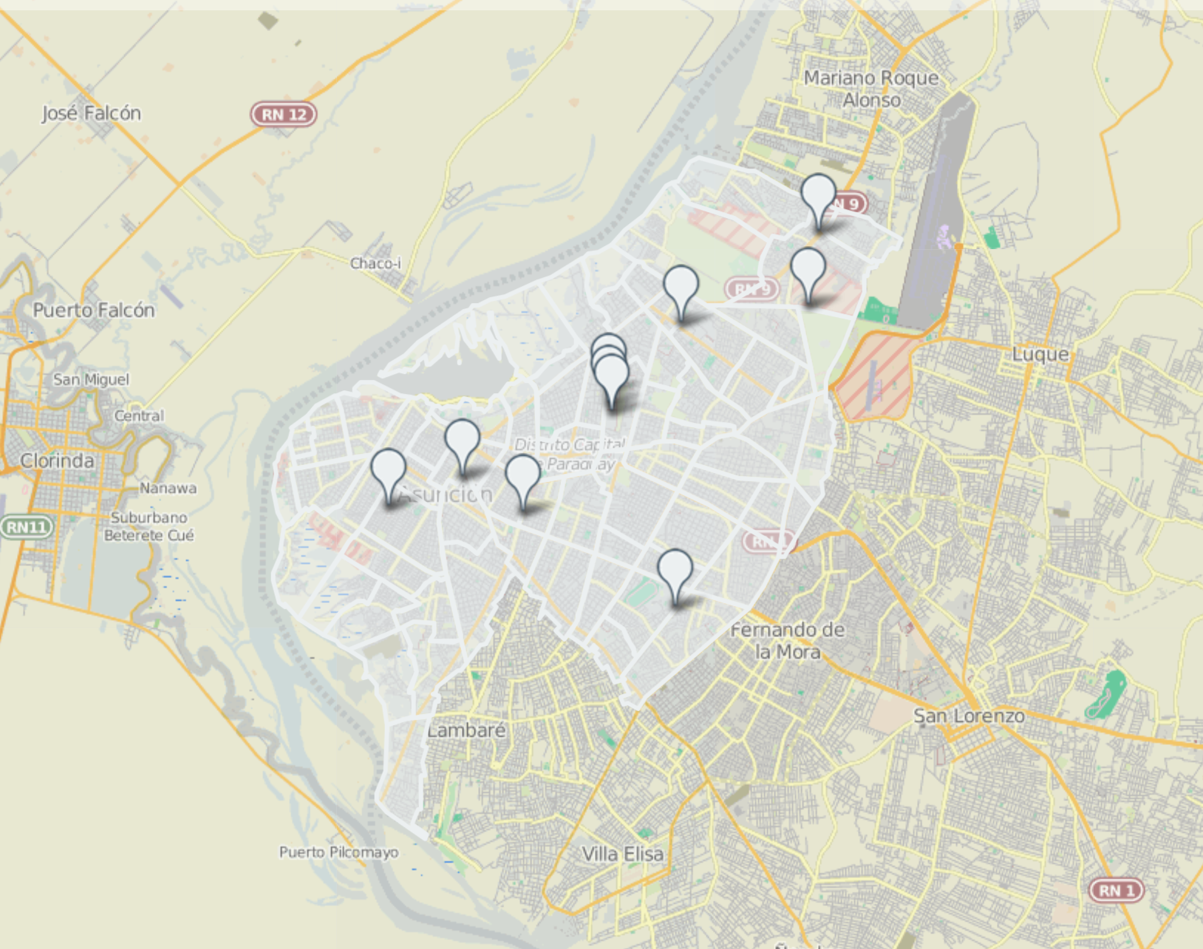Click the RN 1 road shield

1117,891
